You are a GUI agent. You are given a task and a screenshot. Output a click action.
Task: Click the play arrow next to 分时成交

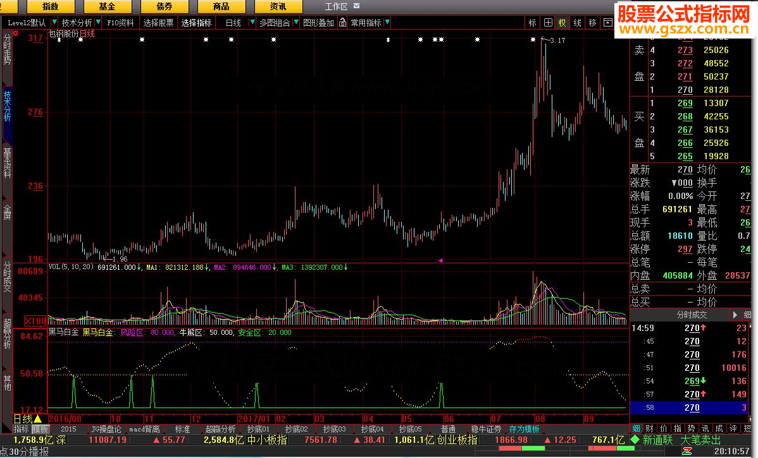pos(735,315)
